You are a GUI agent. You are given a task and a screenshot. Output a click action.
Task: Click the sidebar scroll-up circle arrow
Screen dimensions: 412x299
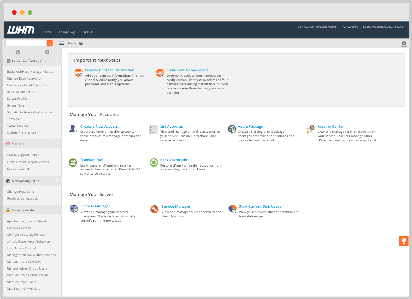coord(18,52)
